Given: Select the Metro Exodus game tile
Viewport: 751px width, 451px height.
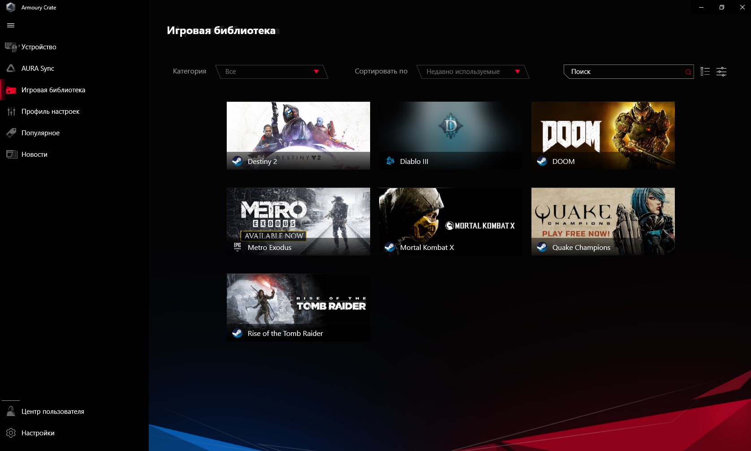Looking at the screenshot, I should coord(298,222).
